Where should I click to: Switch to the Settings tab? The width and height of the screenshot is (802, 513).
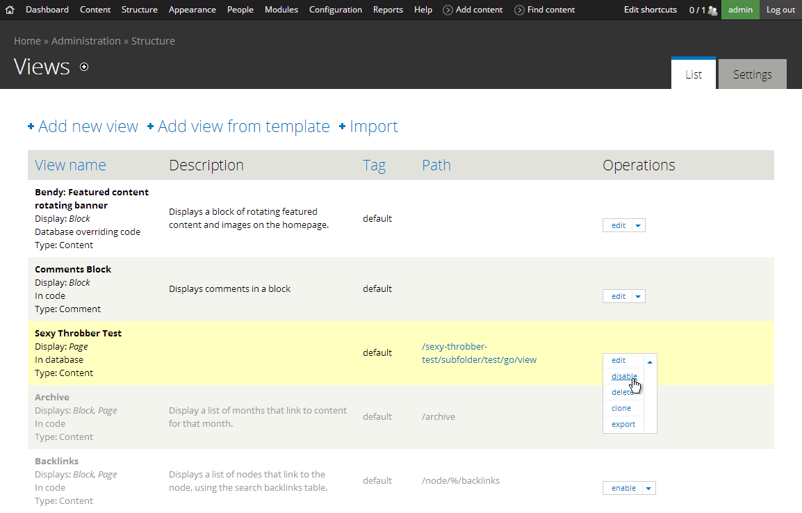point(752,74)
